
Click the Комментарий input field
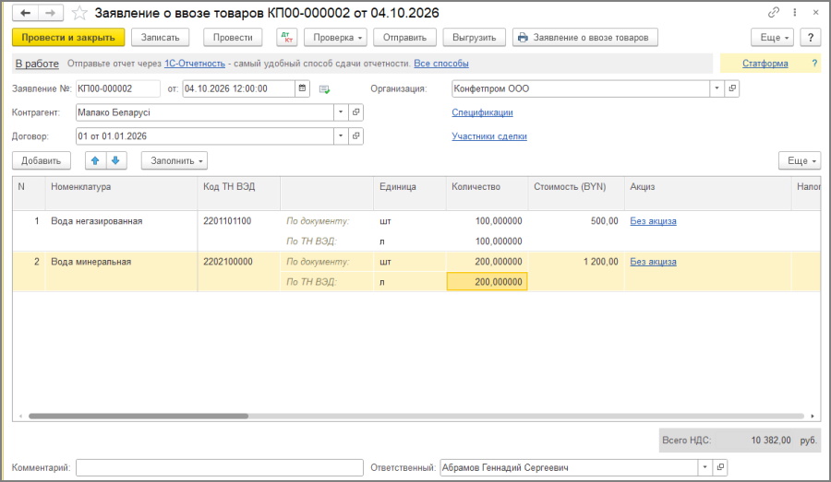point(220,467)
